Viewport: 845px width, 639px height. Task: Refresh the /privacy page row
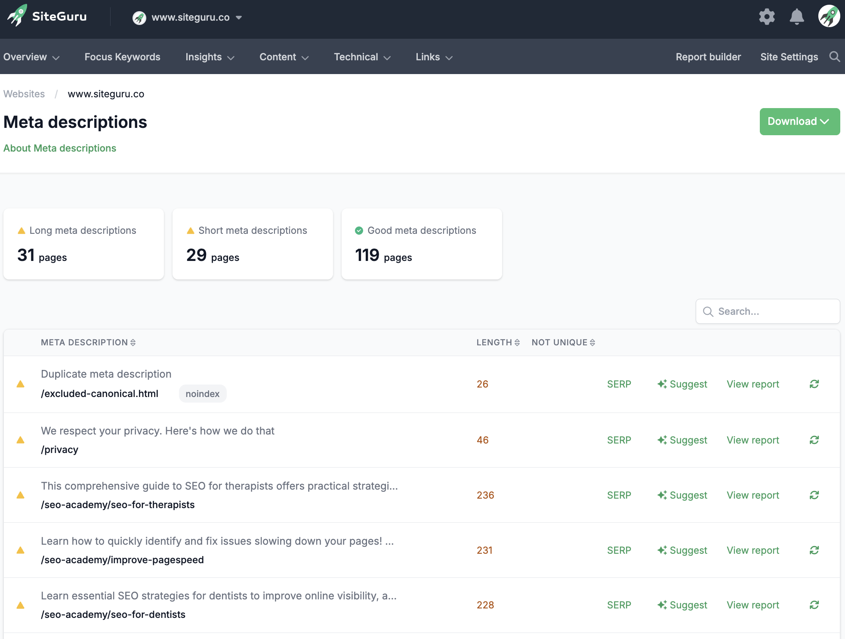click(814, 440)
